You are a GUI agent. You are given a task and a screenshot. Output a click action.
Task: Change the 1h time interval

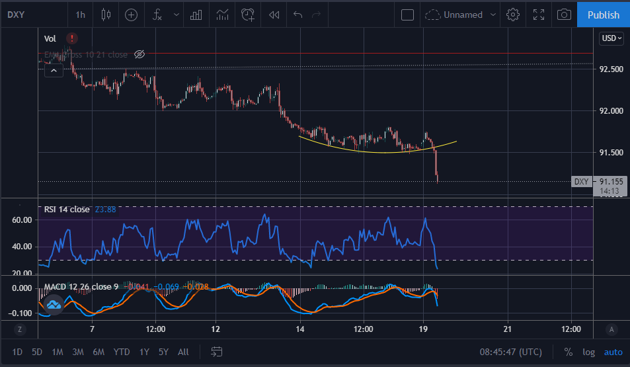pos(81,15)
